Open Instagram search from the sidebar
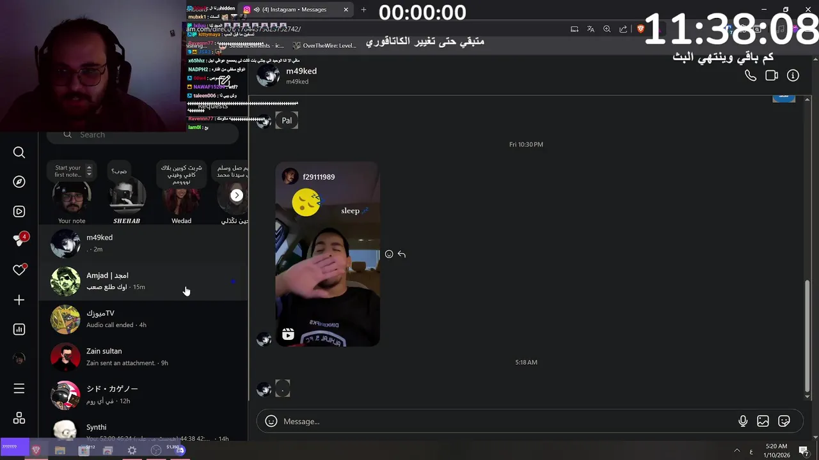This screenshot has height=460, width=819. (19, 152)
